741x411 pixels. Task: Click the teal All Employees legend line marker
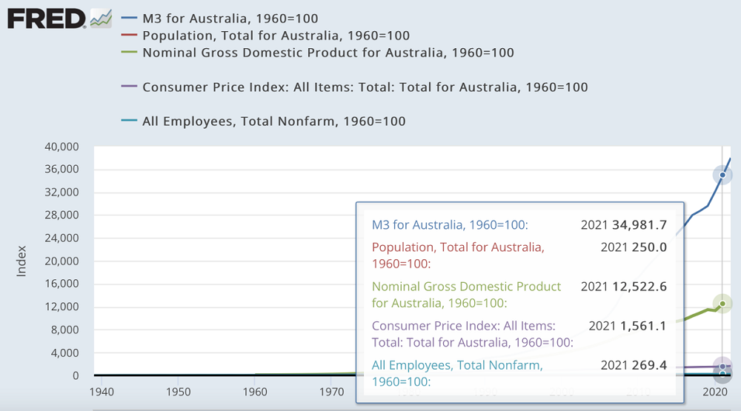coord(129,121)
